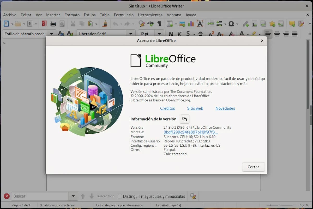The image size is (313, 209).
Task: Click the highlighting color marker swatch
Action: click(x=254, y=34)
